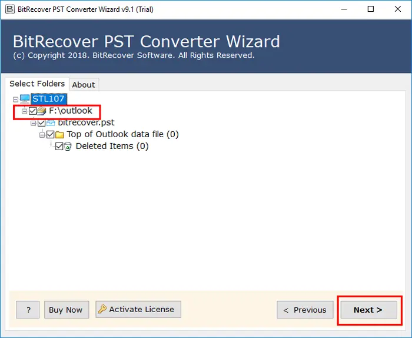Image resolution: width=412 pixels, height=338 pixels.
Task: Proceed with the Next > button
Action: [369, 310]
